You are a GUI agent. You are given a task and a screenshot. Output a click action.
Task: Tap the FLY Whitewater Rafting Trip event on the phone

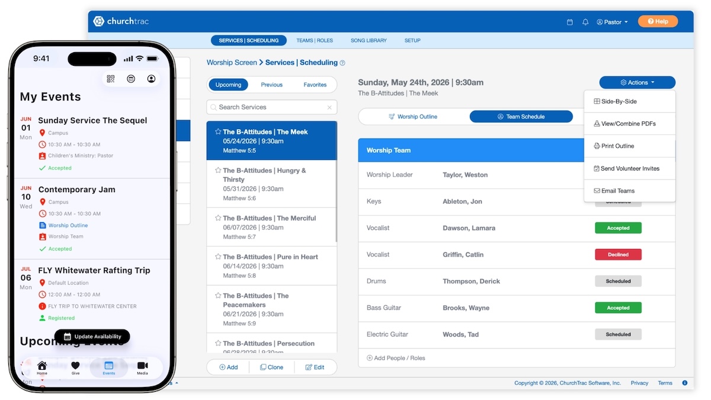(92, 294)
